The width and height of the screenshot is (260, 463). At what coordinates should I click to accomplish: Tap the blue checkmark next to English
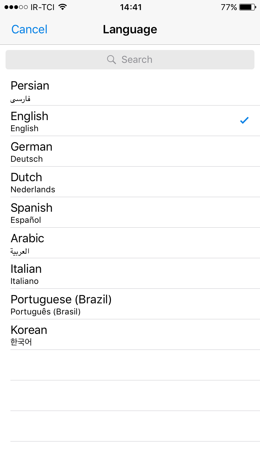[x=244, y=120]
